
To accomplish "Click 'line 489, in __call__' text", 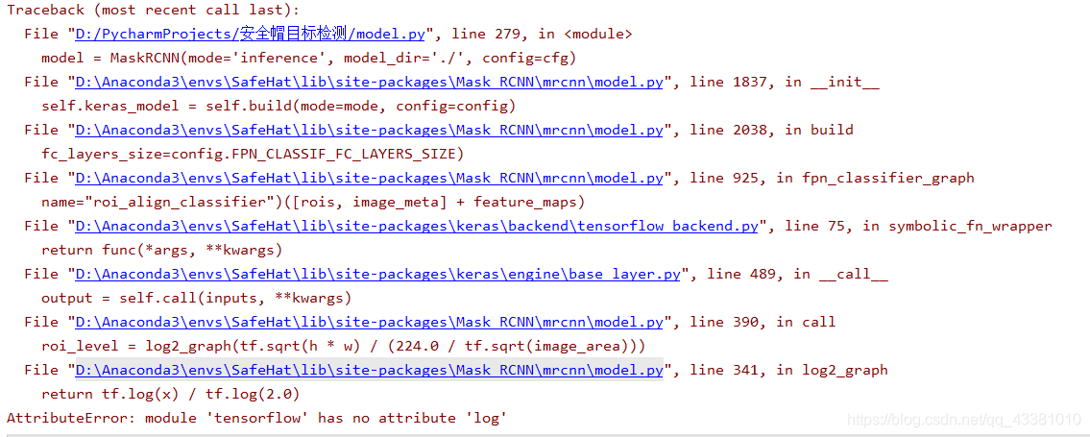I will (797, 274).
